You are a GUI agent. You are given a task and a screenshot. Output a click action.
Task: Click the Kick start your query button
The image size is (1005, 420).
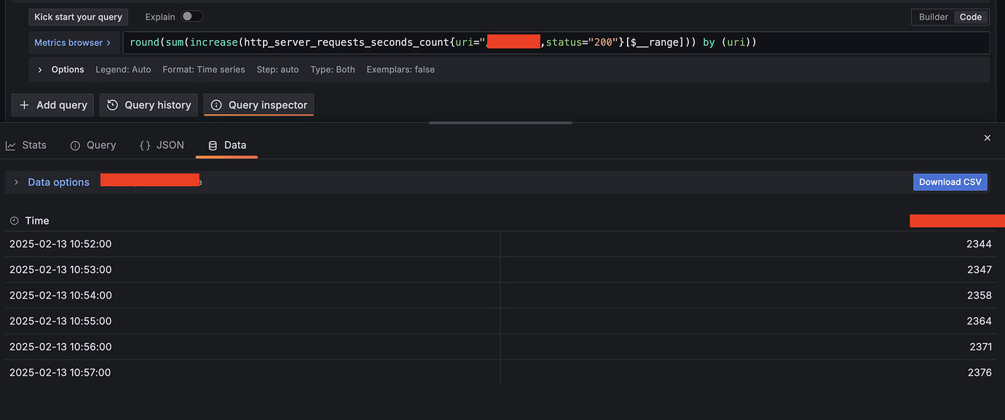pos(78,16)
